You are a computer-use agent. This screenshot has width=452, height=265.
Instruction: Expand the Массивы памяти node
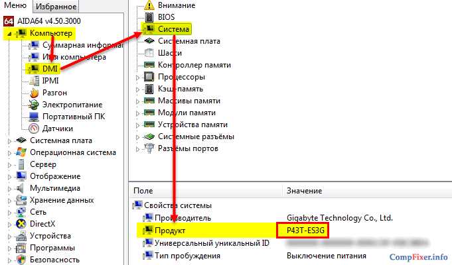point(138,101)
